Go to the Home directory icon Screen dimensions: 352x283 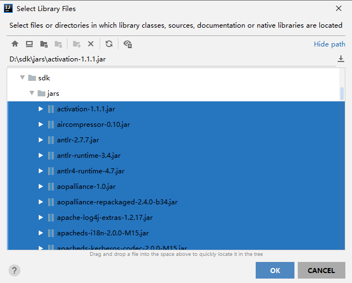click(x=15, y=44)
